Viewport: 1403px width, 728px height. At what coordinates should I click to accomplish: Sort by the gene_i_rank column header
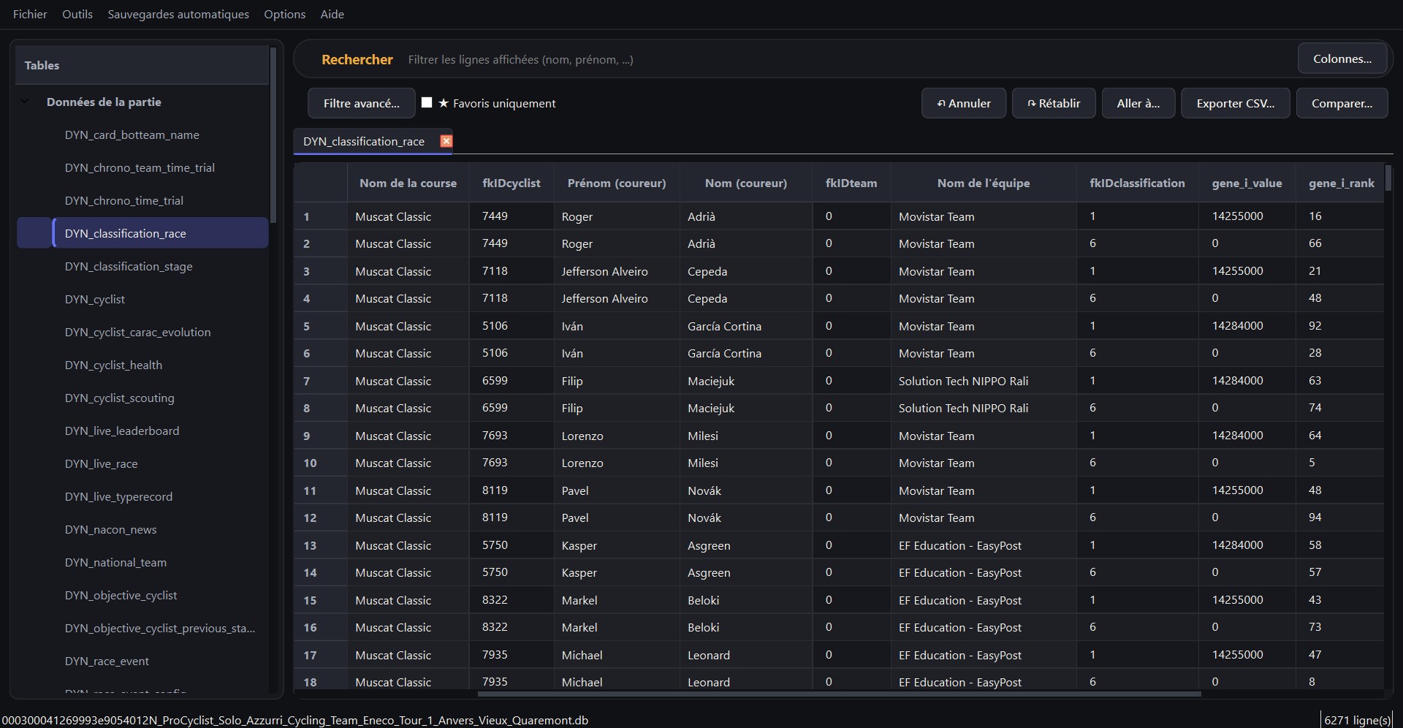tap(1341, 183)
